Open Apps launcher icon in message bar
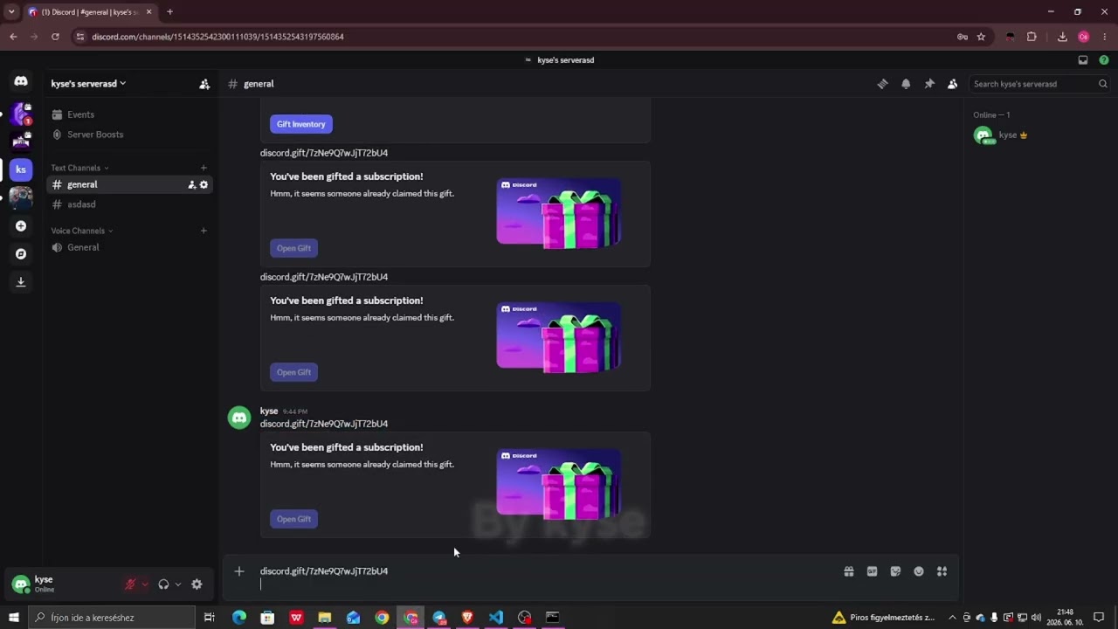1118x629 pixels. click(942, 571)
